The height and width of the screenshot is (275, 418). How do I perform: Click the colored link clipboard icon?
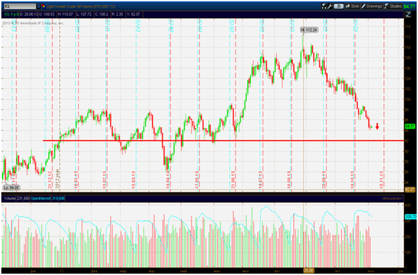coord(43,6)
